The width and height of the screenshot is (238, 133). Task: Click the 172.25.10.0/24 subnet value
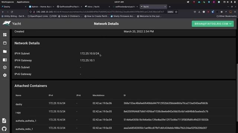click(90, 54)
